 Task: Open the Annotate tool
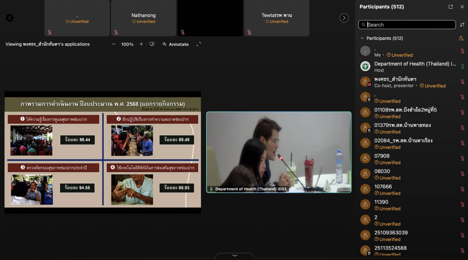[x=175, y=44]
